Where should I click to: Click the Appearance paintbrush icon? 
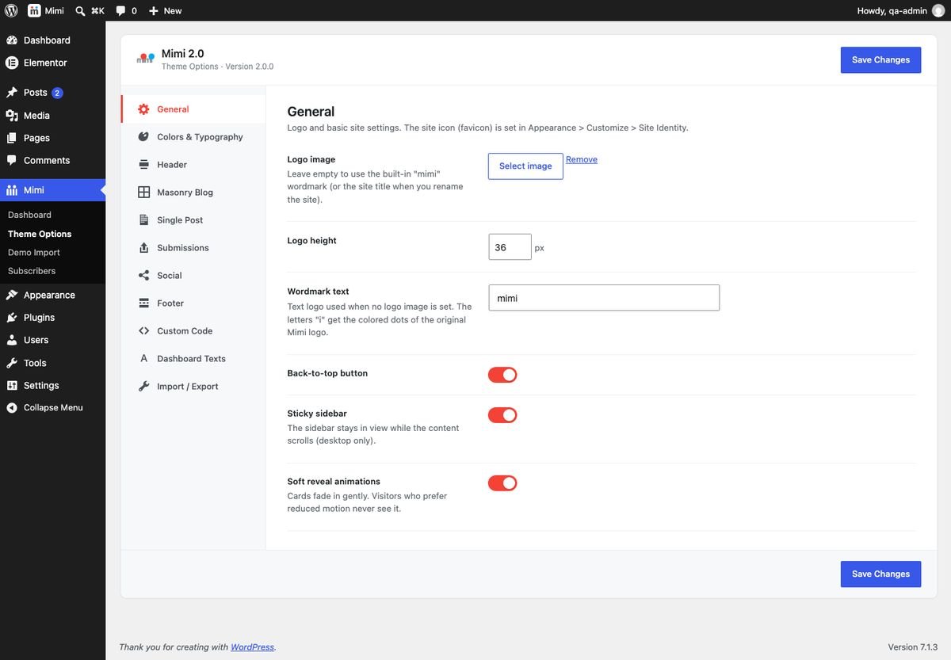(12, 295)
